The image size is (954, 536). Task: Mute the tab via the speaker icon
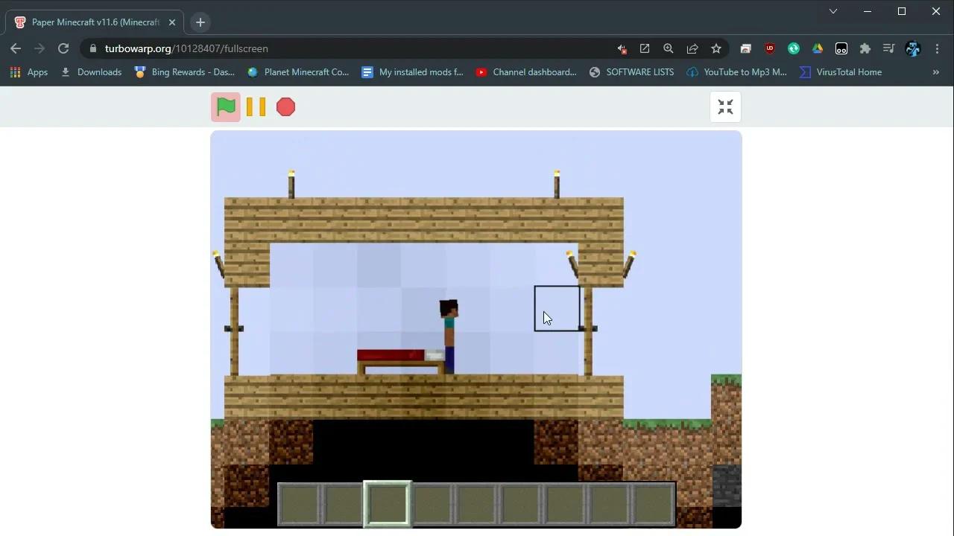click(622, 48)
